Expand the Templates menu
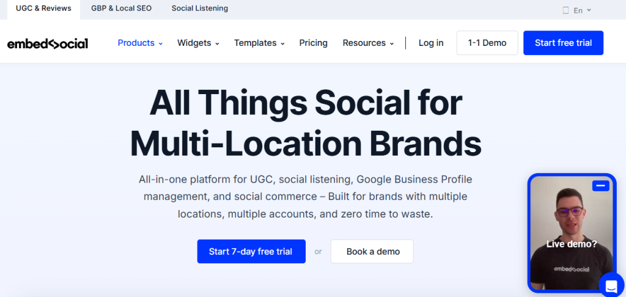 coord(259,43)
